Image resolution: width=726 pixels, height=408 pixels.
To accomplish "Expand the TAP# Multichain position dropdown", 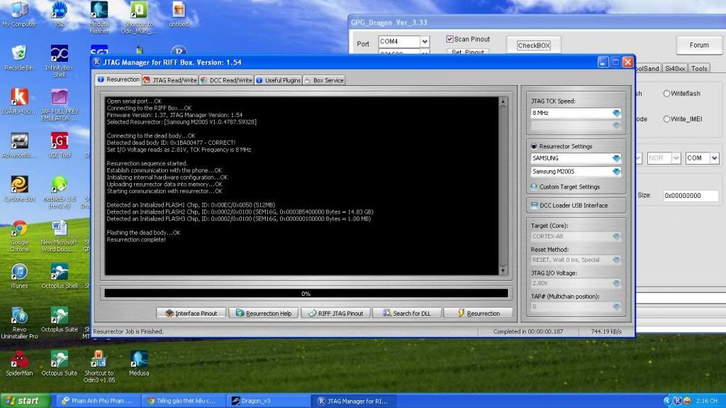I will point(616,307).
